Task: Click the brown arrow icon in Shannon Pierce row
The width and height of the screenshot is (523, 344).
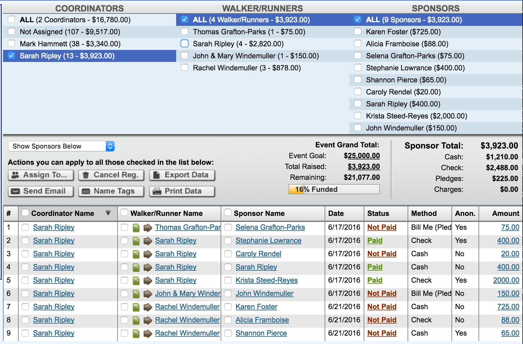Action: pyautogui.click(x=148, y=334)
